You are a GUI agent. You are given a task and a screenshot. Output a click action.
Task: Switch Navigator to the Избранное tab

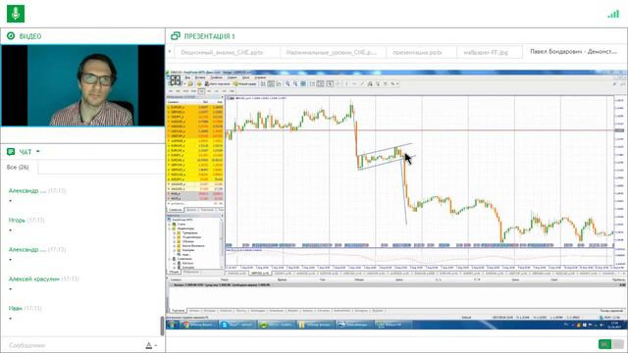[x=191, y=273]
